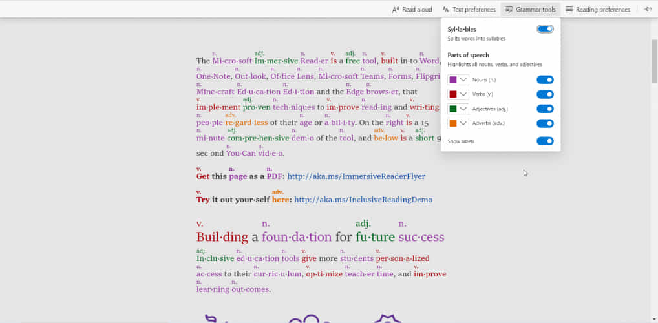
Task: Click the word "PDF"
Action: [x=275, y=176]
